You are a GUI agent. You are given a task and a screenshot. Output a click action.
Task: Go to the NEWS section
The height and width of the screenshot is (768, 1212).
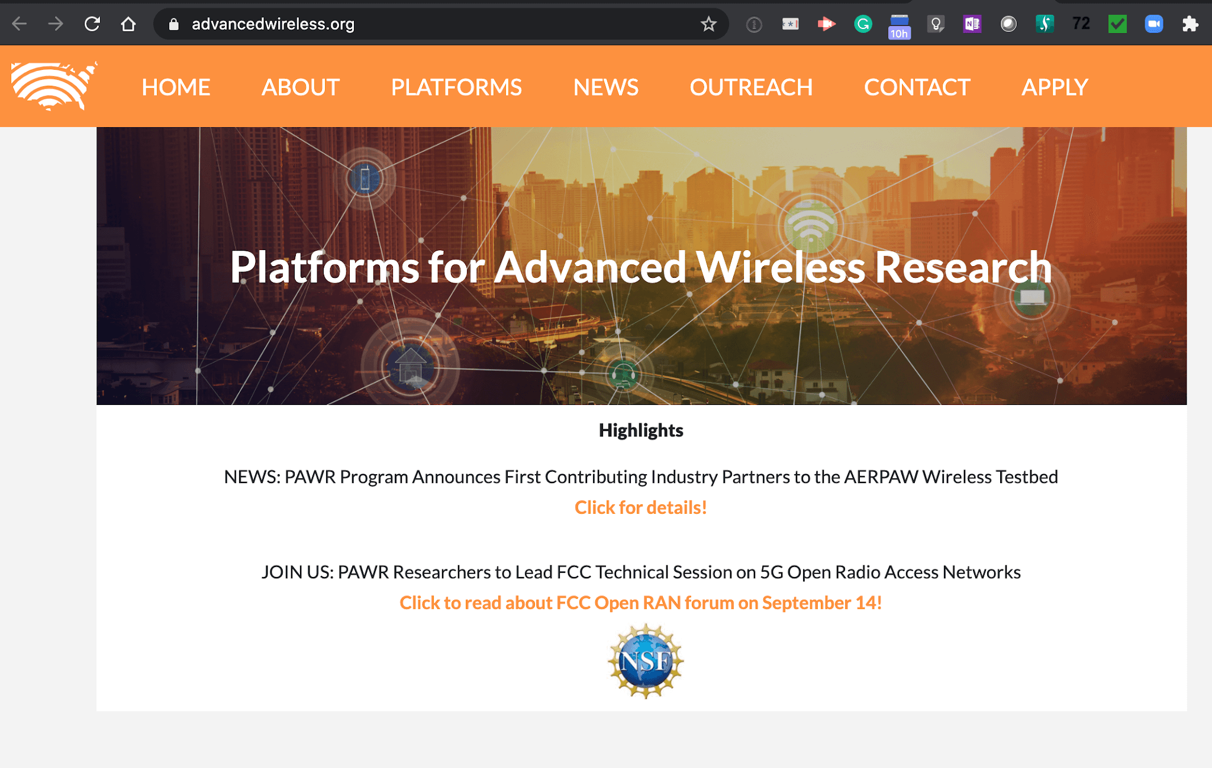(605, 87)
